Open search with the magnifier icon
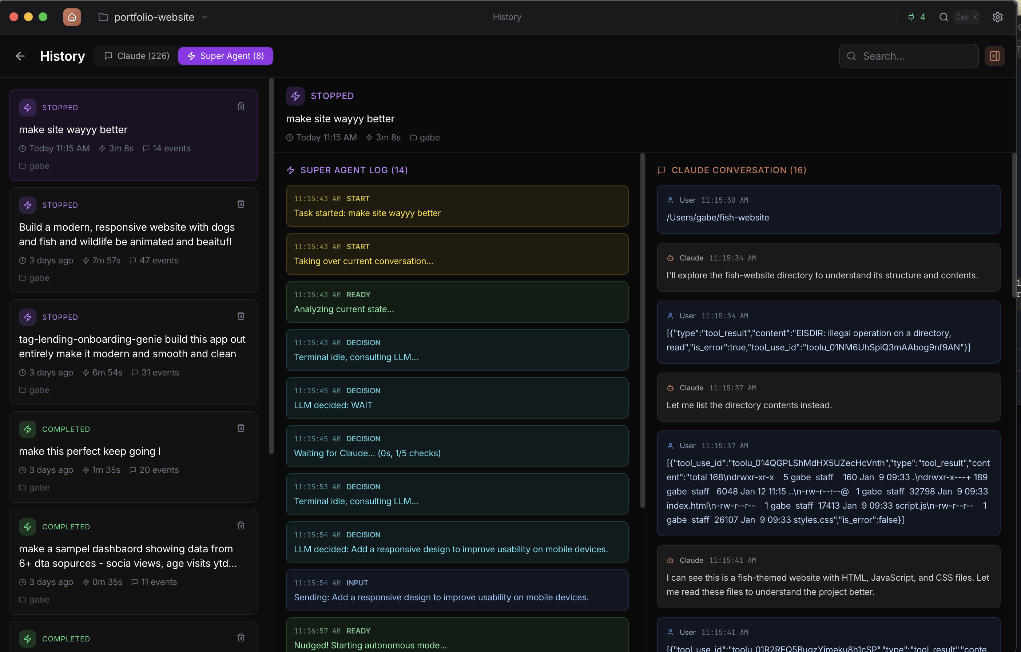The height and width of the screenshot is (652, 1021). pos(943,17)
